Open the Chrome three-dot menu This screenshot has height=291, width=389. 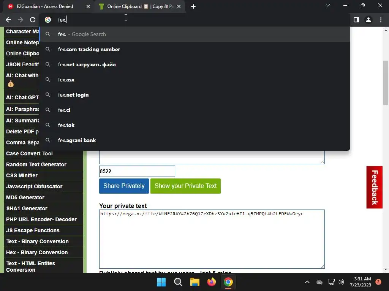point(381,20)
